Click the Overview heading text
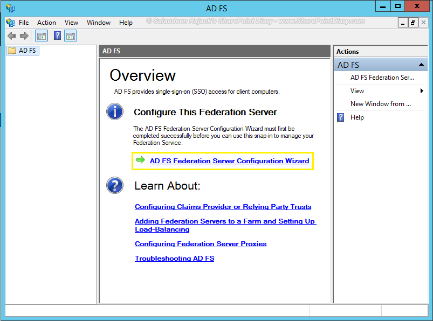 pos(142,75)
